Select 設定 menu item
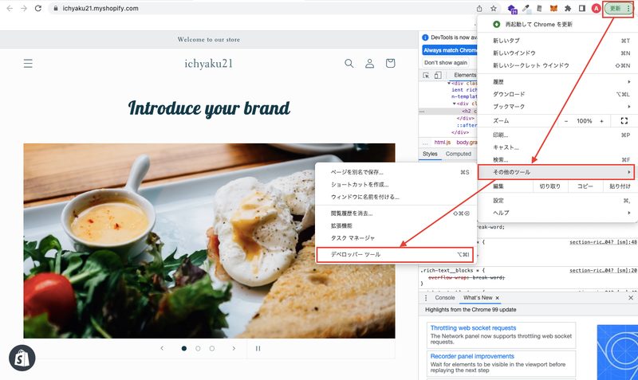Viewport: 638px width, 380px height. pyautogui.click(x=556, y=201)
